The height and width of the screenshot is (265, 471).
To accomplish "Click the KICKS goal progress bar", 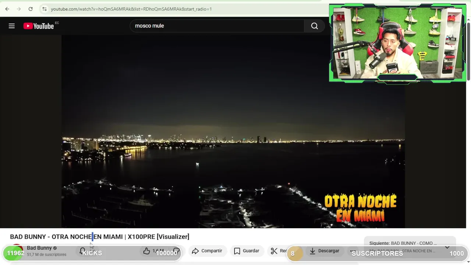I will (x=92, y=253).
